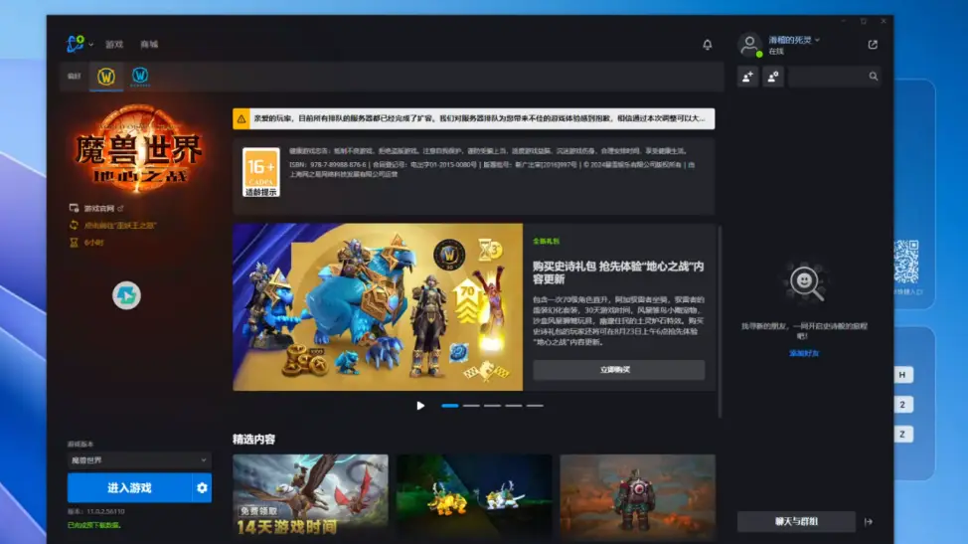Click the 2 key tile in background
The width and height of the screenshot is (968, 544).
[902, 405]
